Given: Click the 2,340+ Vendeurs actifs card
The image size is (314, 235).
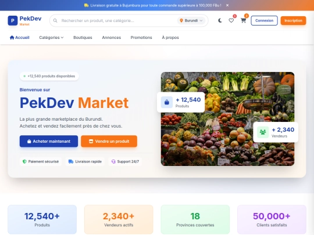Looking at the screenshot, I should tap(119, 219).
